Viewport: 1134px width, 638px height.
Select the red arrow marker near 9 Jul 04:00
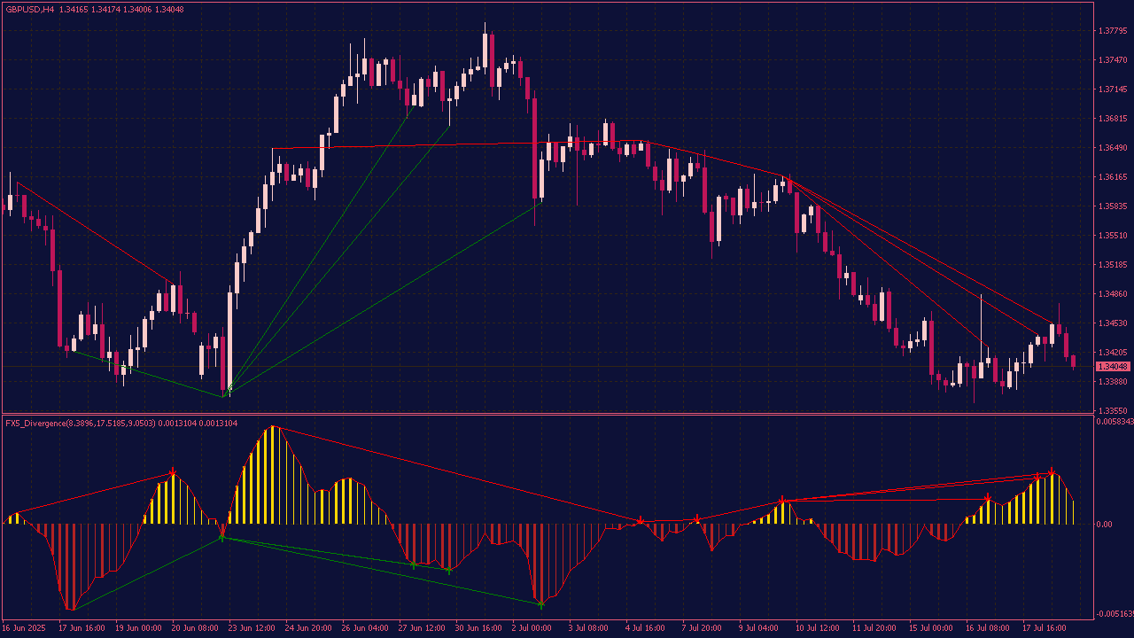[x=782, y=502]
